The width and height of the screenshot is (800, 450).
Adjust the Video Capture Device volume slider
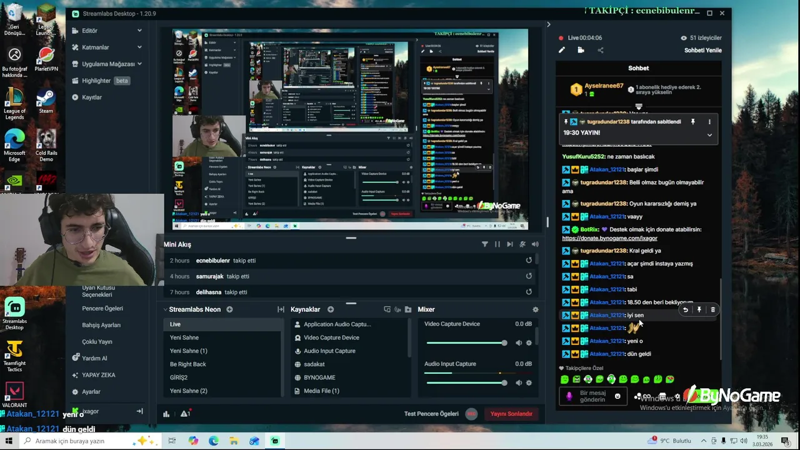pos(466,342)
